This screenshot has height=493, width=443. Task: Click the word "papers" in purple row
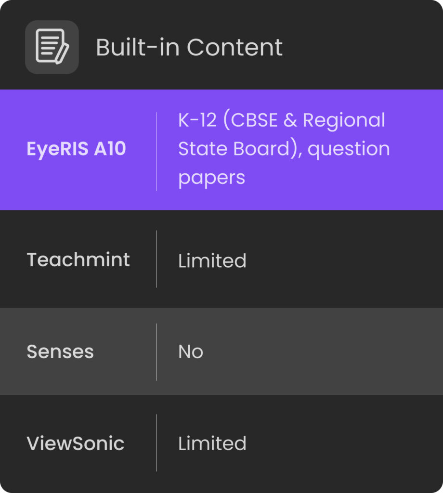[x=211, y=178]
